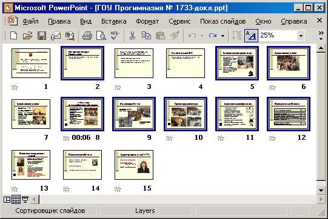The height and width of the screenshot is (219, 328).
Task: Save the presentation with the floppy icon
Action: pyautogui.click(x=42, y=36)
